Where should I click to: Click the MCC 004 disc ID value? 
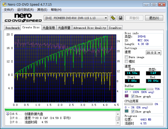[143, 40]
